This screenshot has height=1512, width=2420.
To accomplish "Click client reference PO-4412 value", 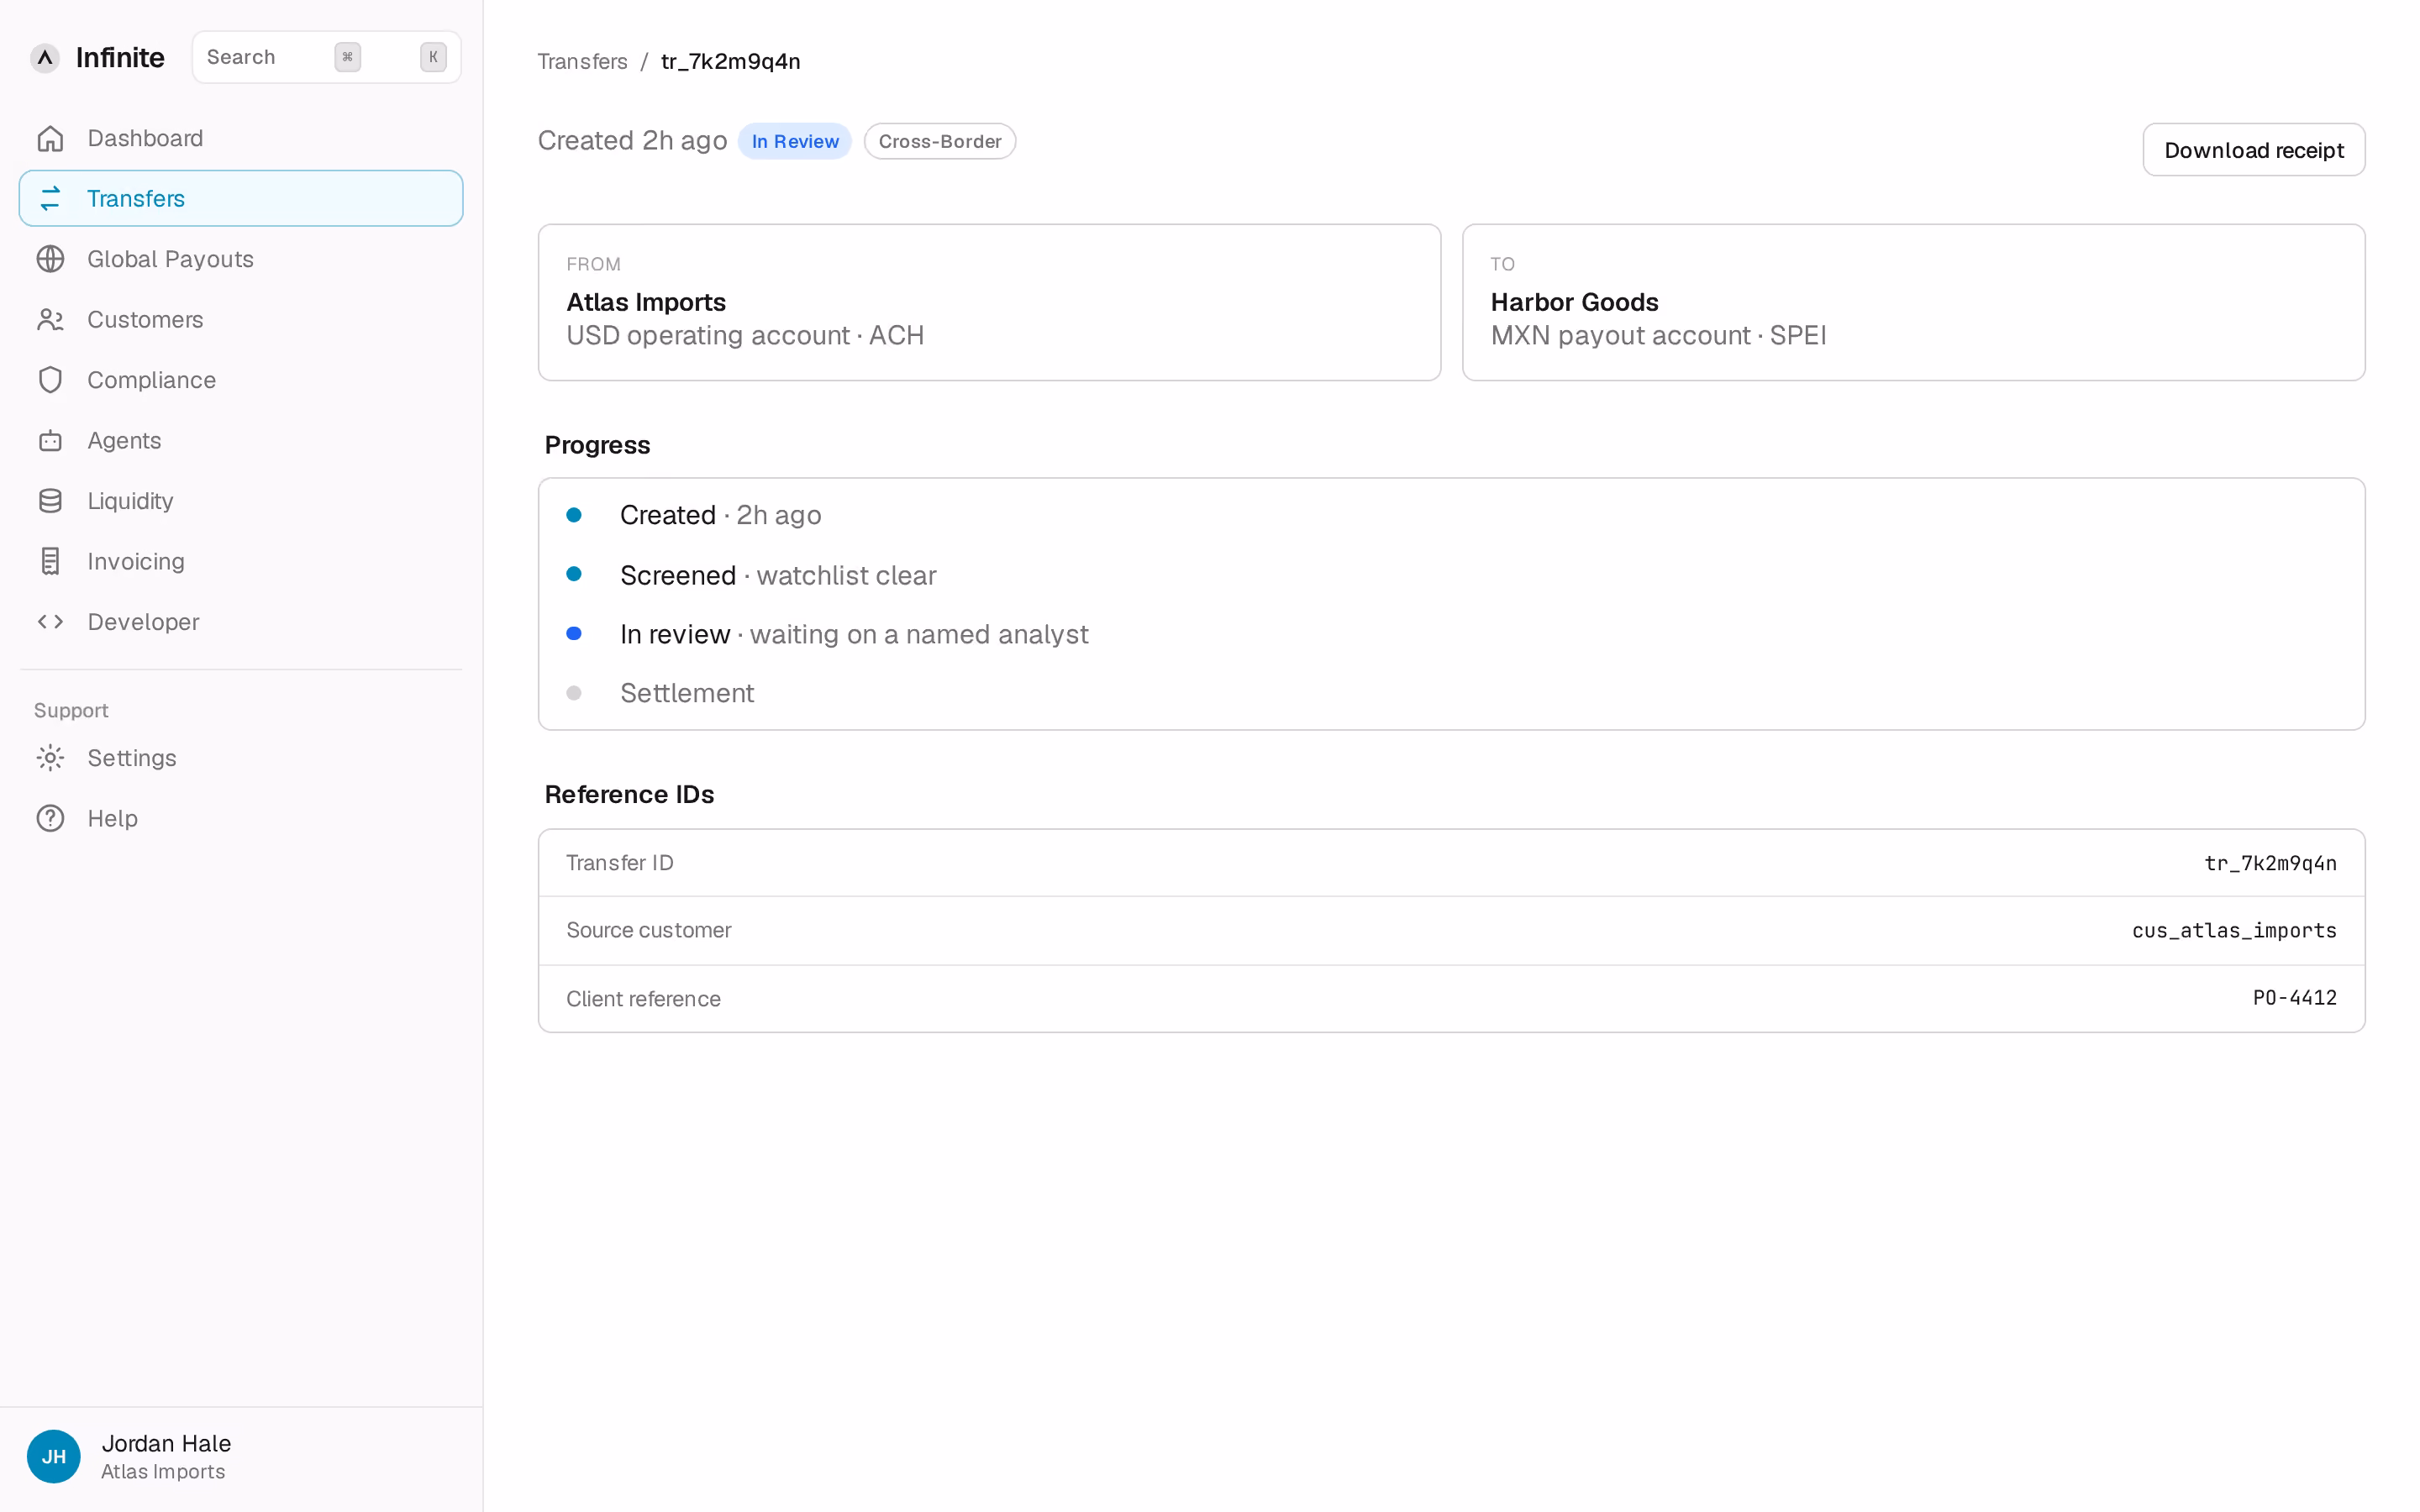I will point(2294,998).
